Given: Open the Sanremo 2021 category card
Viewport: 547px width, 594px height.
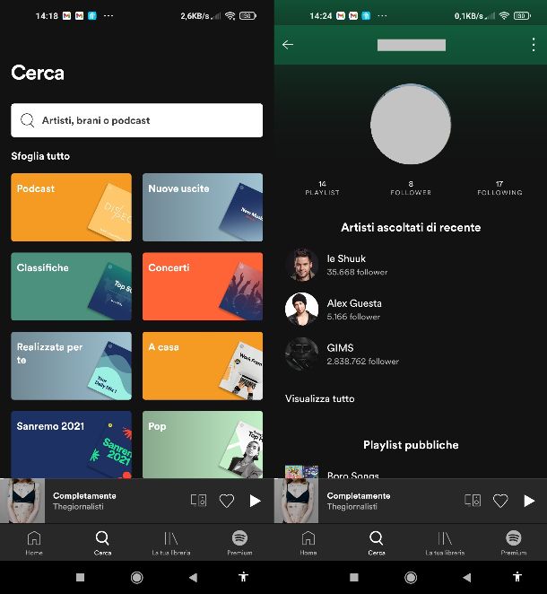Looking at the screenshot, I should pyautogui.click(x=71, y=444).
